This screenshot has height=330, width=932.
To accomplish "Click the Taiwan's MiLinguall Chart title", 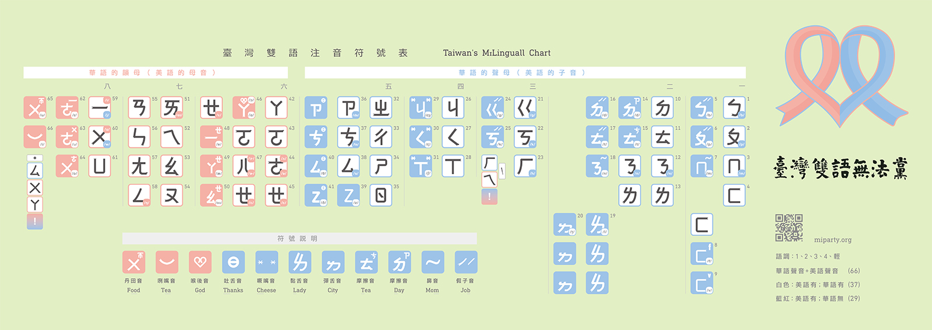I will [496, 53].
